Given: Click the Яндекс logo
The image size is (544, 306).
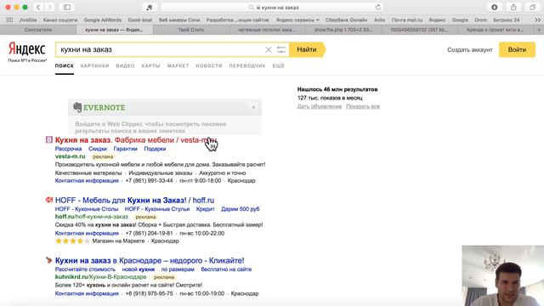Looking at the screenshot, I should pos(27,49).
